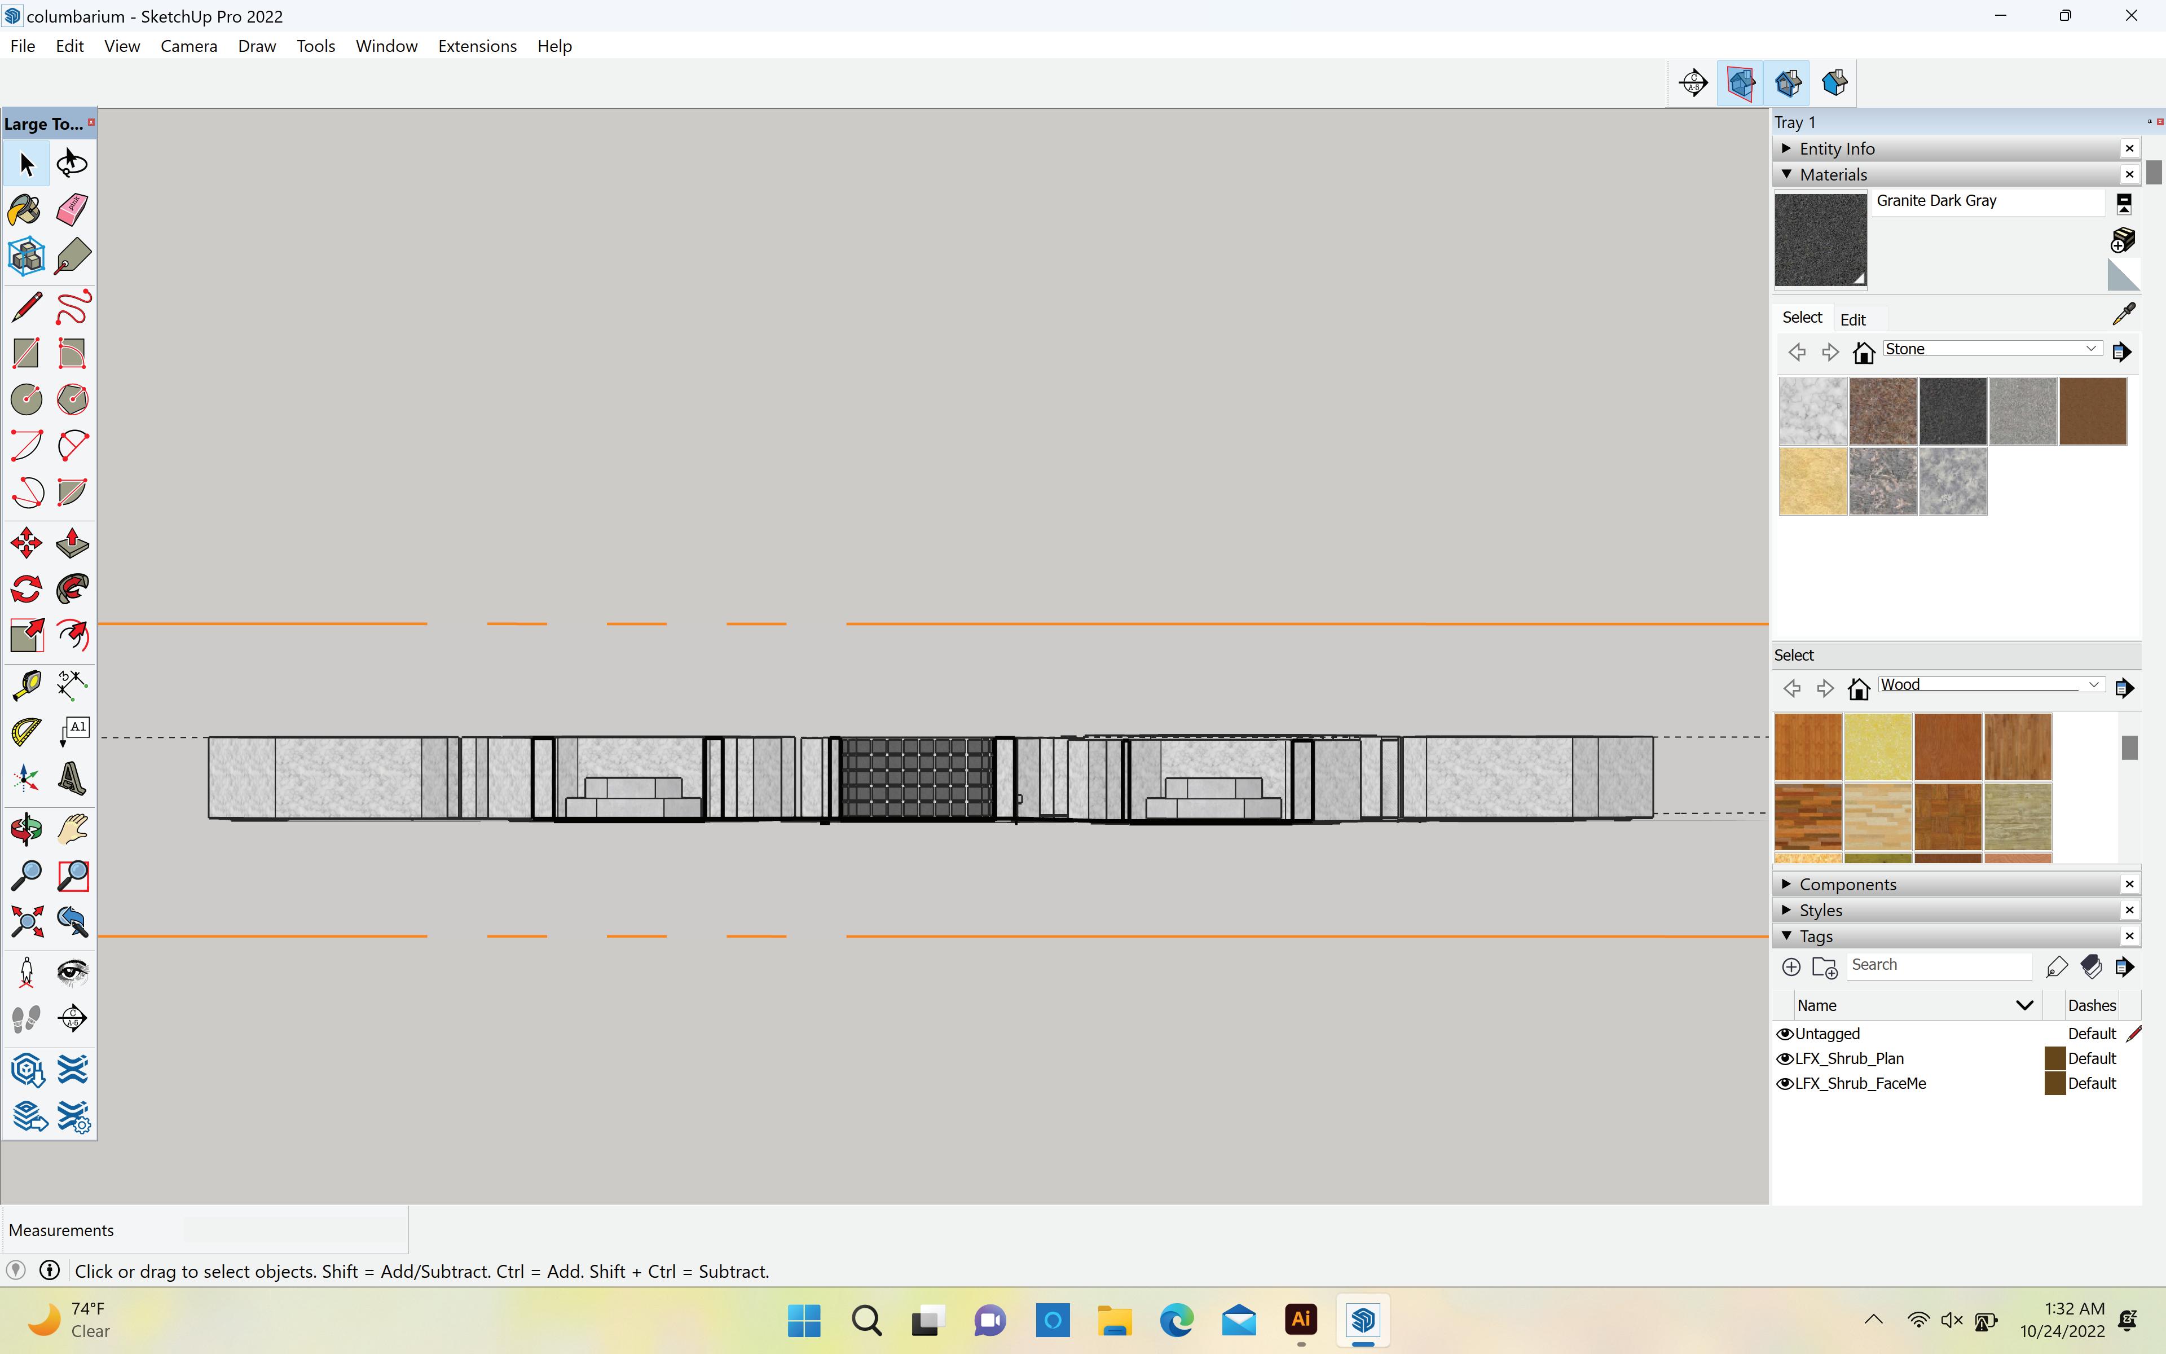Click the Add Tag plus icon
Screen dimensions: 2166x1354
pyautogui.click(x=1791, y=966)
